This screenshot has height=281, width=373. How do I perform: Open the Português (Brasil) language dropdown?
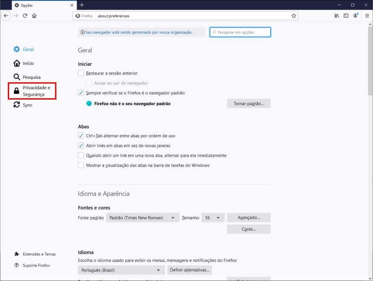(x=121, y=270)
